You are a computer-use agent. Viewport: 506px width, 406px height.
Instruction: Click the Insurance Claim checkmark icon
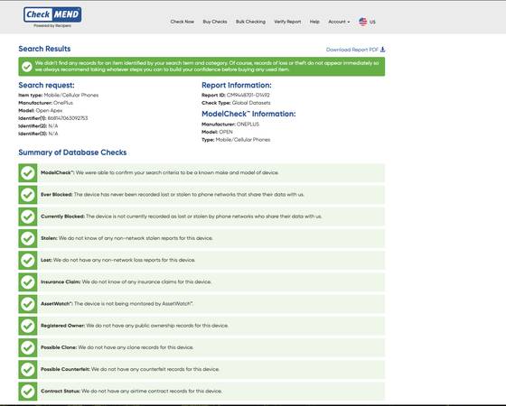pyautogui.click(x=28, y=282)
